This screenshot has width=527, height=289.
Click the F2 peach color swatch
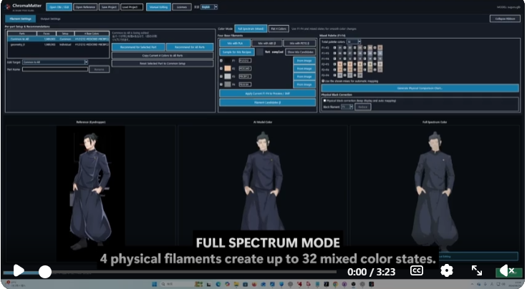[228, 69]
